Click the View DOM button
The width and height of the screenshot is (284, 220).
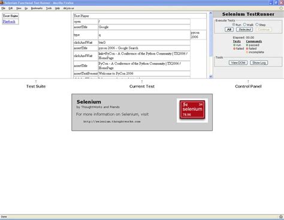tap(238, 62)
